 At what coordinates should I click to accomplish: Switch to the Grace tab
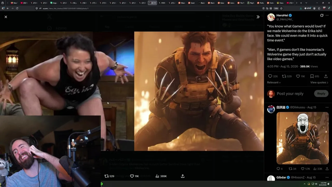point(280,3)
